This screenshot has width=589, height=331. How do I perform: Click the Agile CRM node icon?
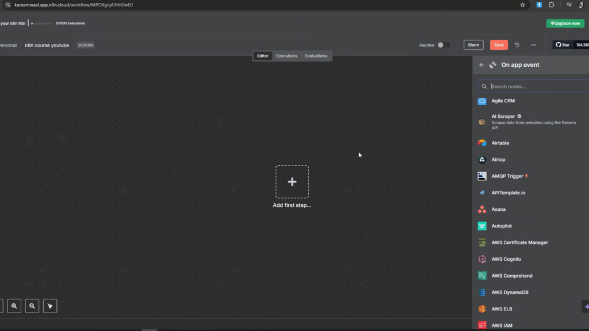point(482,101)
